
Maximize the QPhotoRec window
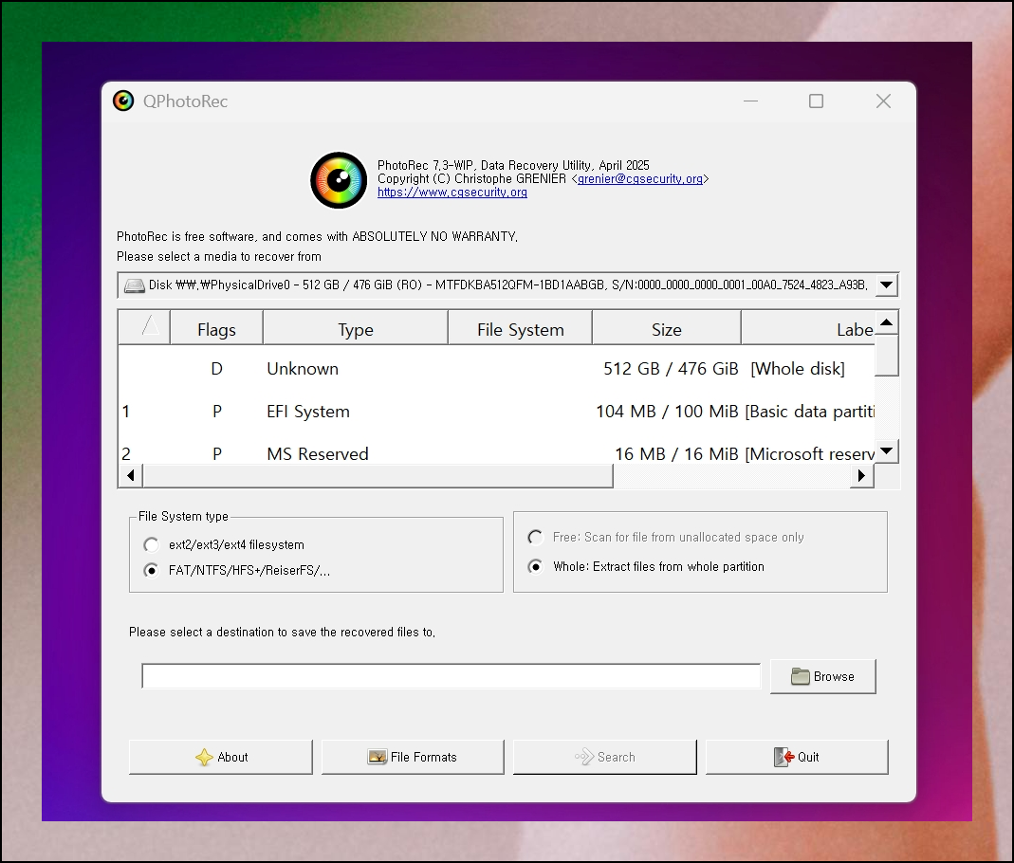(x=816, y=101)
